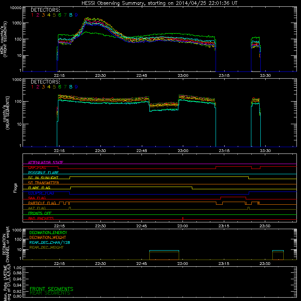The image size is (301, 301).
Task: Click the 10000 y-axis value on front segments plot
Action: click(x=16, y=8)
